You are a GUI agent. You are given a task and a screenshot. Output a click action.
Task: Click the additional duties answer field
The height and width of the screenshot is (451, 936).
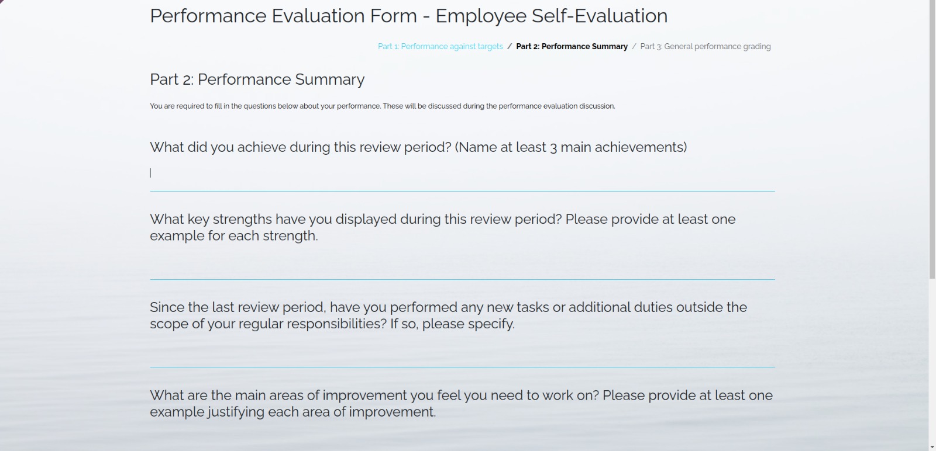tap(462, 350)
